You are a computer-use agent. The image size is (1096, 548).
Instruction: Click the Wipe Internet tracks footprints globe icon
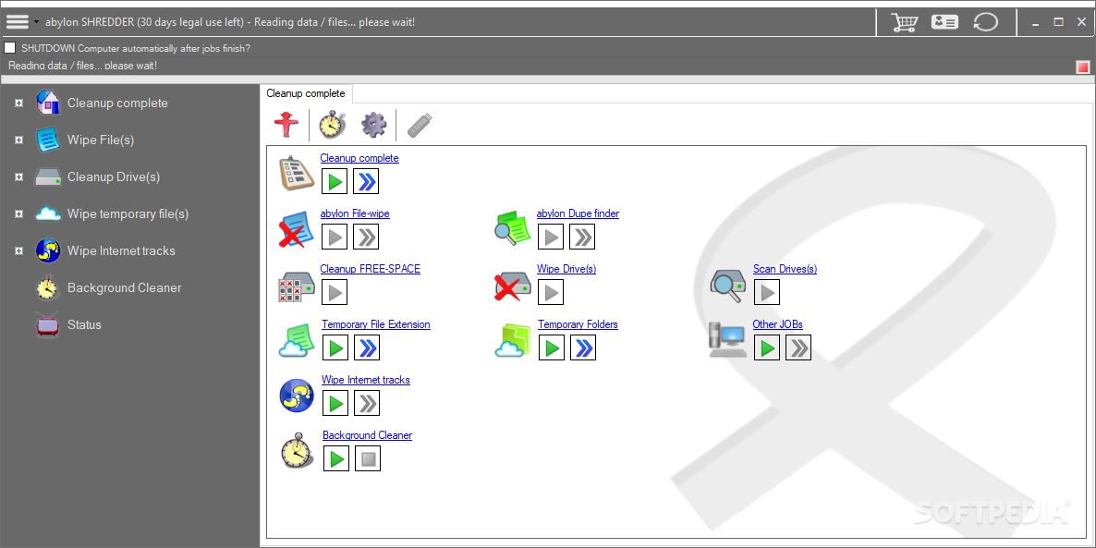(x=297, y=396)
